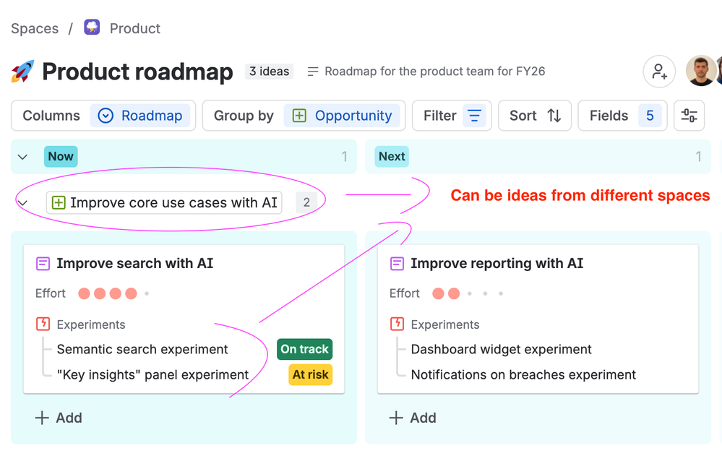The height and width of the screenshot is (456, 722).
Task: Click the Experiments icon in the search card
Action: pyautogui.click(x=43, y=324)
